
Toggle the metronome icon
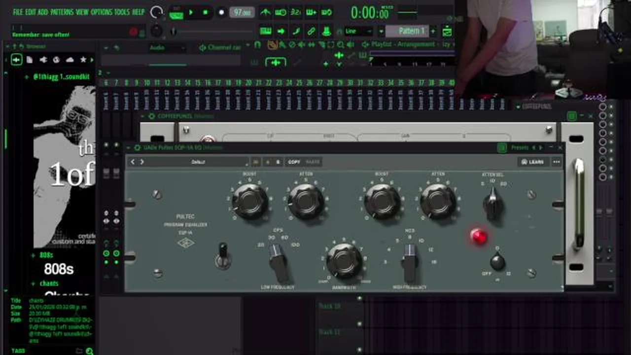pos(265,12)
